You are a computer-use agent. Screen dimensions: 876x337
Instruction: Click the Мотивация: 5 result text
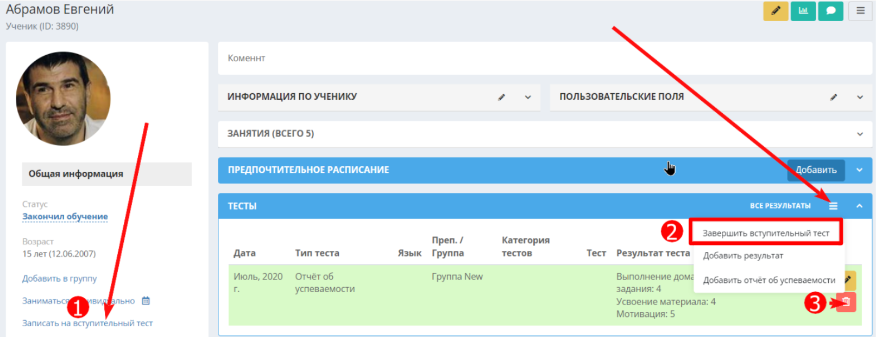(645, 314)
